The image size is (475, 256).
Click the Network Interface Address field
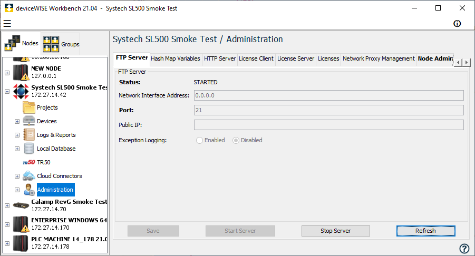(x=328, y=95)
